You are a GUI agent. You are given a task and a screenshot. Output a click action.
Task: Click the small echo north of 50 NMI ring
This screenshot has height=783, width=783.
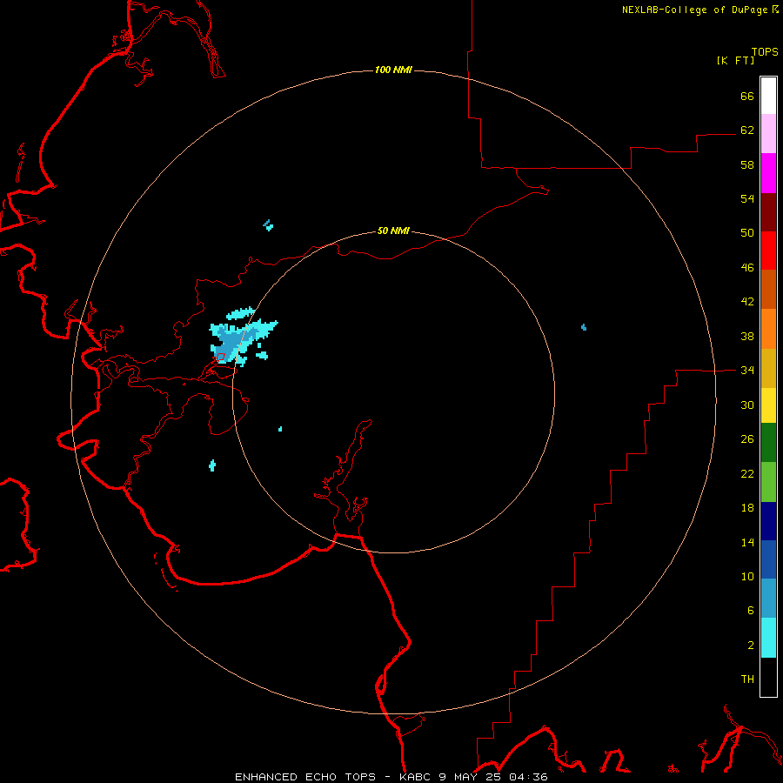point(268,225)
